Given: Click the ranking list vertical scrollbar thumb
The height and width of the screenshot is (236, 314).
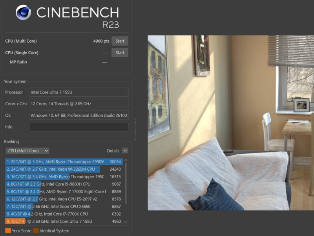Looking at the screenshot, I should coord(126,183).
